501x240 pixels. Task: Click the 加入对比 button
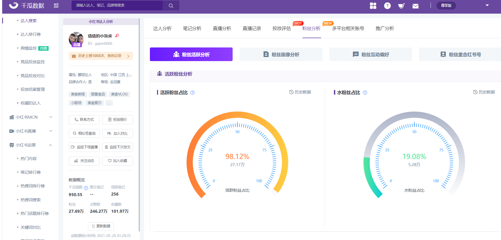(117, 134)
